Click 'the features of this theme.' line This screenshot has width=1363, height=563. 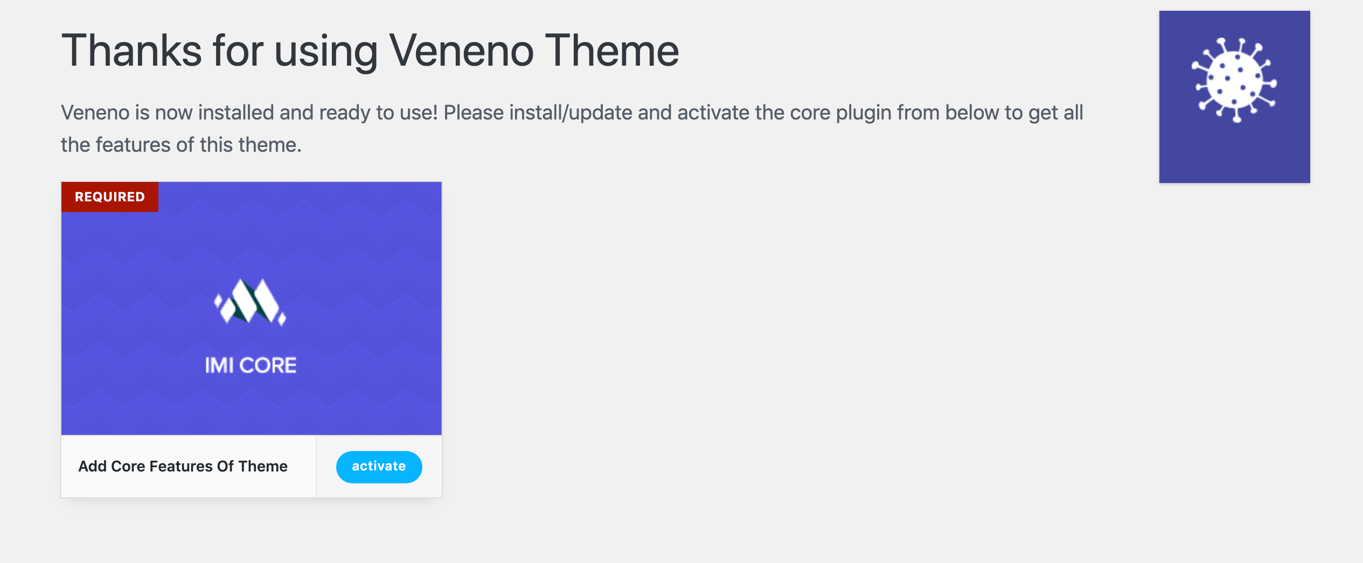coord(181,145)
